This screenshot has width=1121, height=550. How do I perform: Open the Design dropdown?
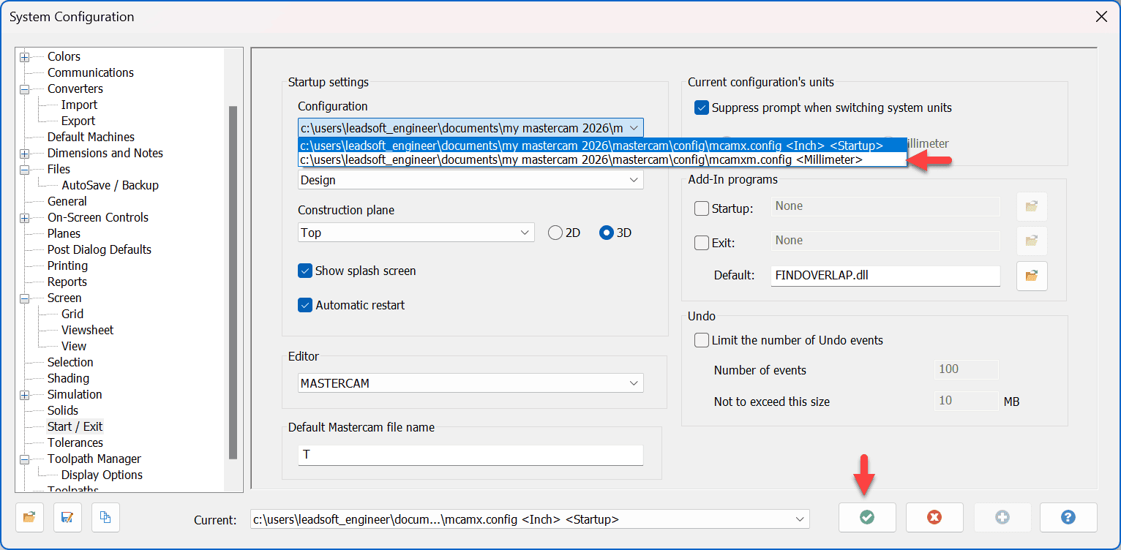pyautogui.click(x=470, y=180)
